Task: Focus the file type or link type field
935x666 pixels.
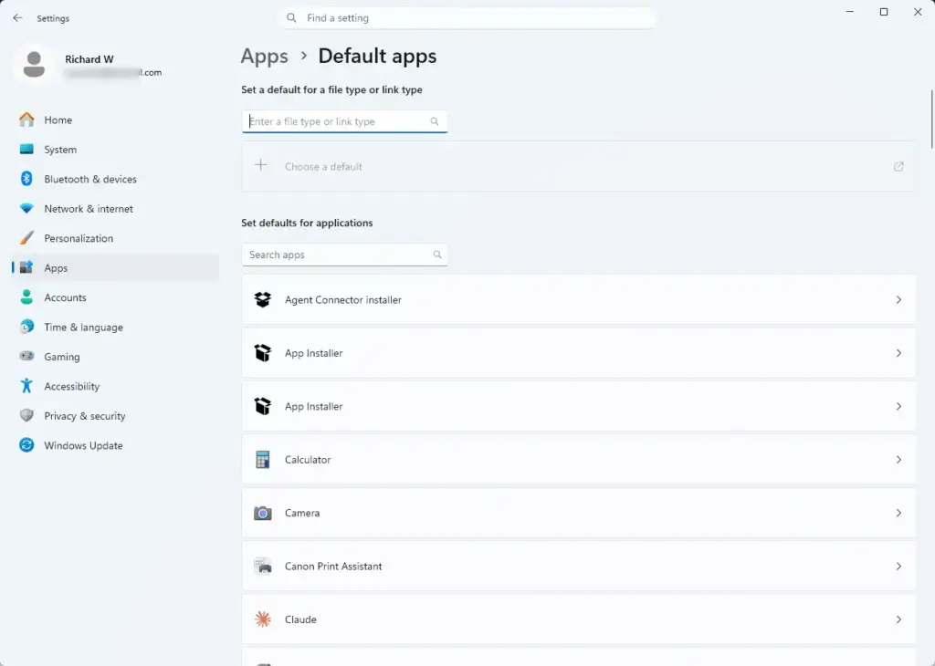Action: point(344,121)
